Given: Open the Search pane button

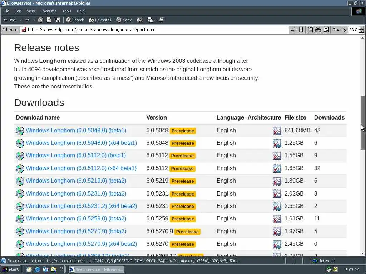Looking at the screenshot, I should (75, 20).
